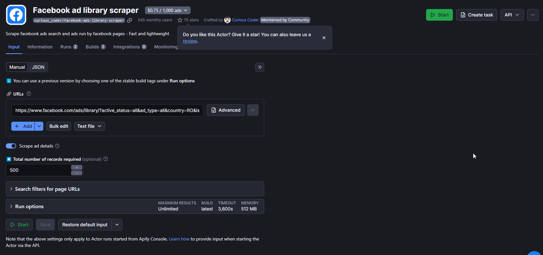Image resolution: width=543 pixels, height=255 pixels.
Task: Expand the Run options section
Action: tap(29, 206)
